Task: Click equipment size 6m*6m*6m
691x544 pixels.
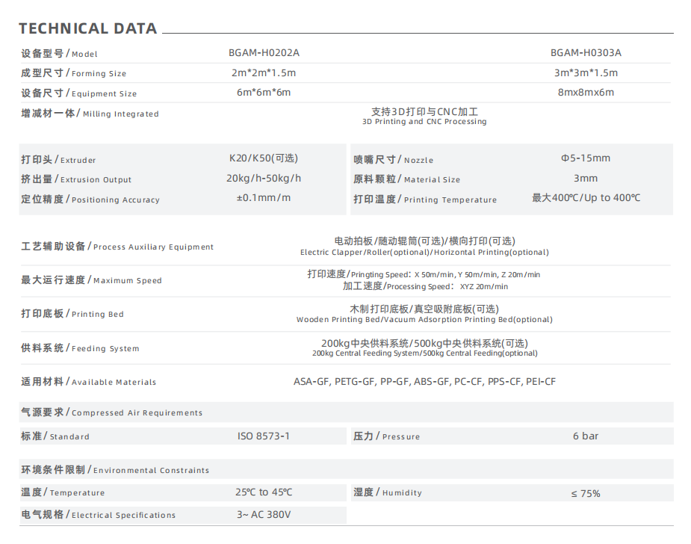Action: tap(264, 93)
